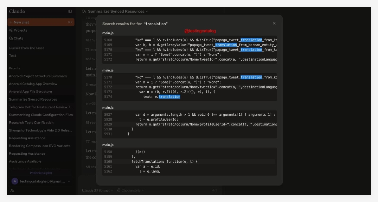Open Rendering Compass Icon SVG Variants chat
Screen dimensions: 378x202
(x=39, y=146)
